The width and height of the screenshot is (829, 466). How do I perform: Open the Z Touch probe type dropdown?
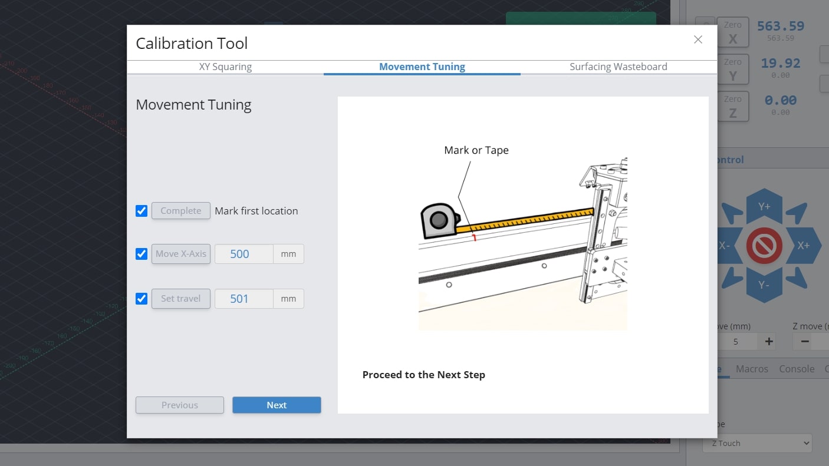[x=757, y=443]
